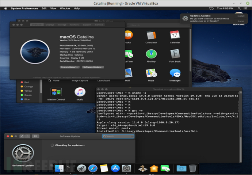Open FaceTime from the Dock

click(x=165, y=168)
